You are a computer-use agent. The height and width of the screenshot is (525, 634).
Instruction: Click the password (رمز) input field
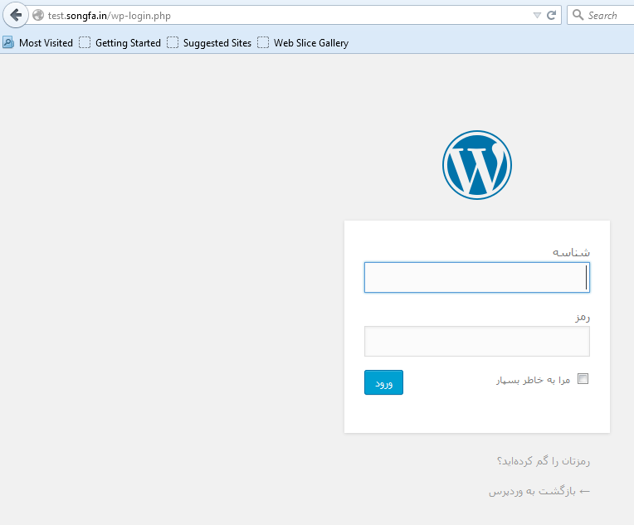(476, 341)
